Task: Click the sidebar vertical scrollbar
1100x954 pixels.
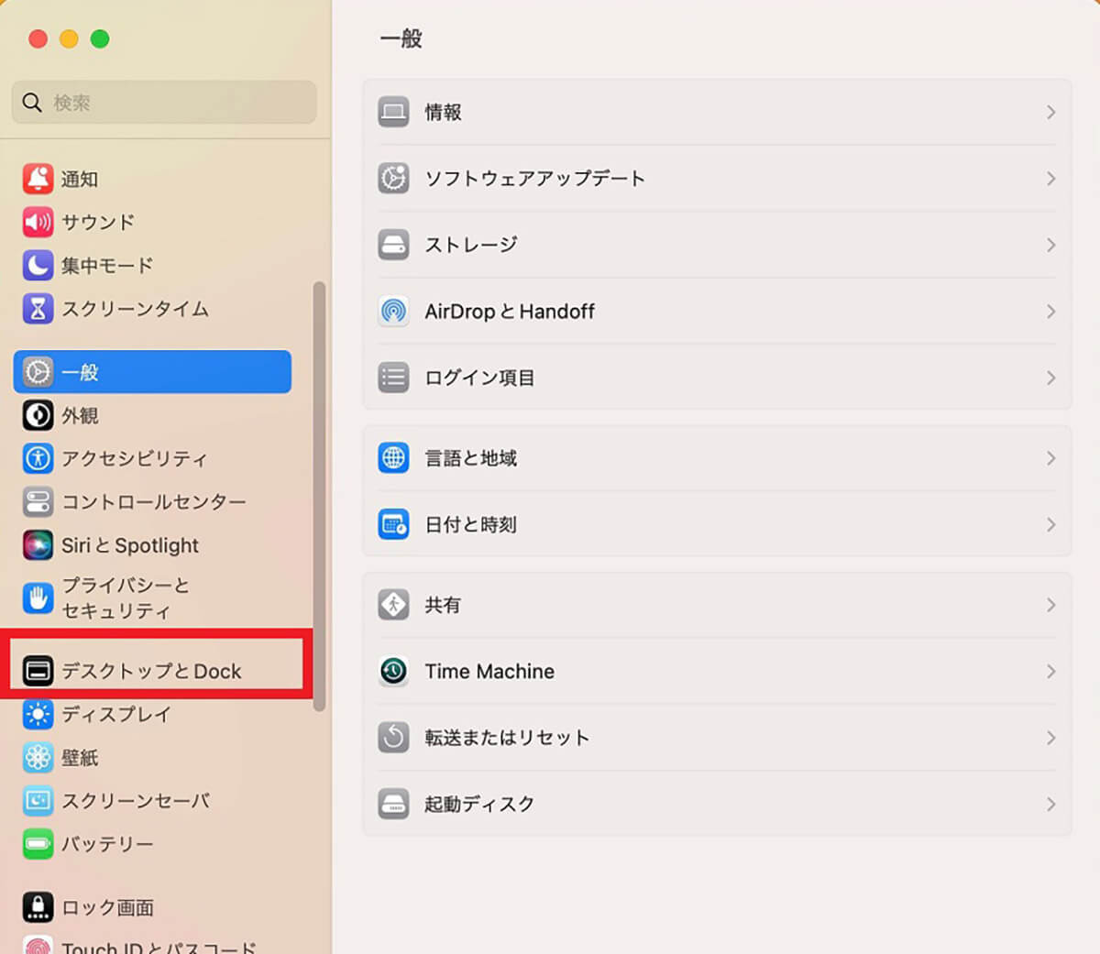Action: tap(319, 496)
